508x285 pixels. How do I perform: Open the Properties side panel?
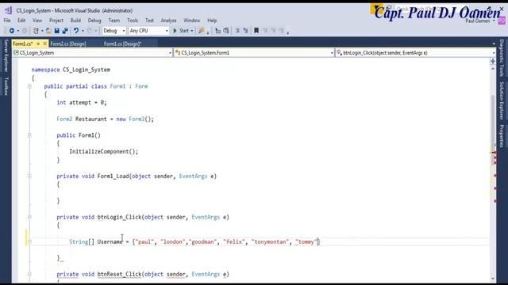pos(502,135)
